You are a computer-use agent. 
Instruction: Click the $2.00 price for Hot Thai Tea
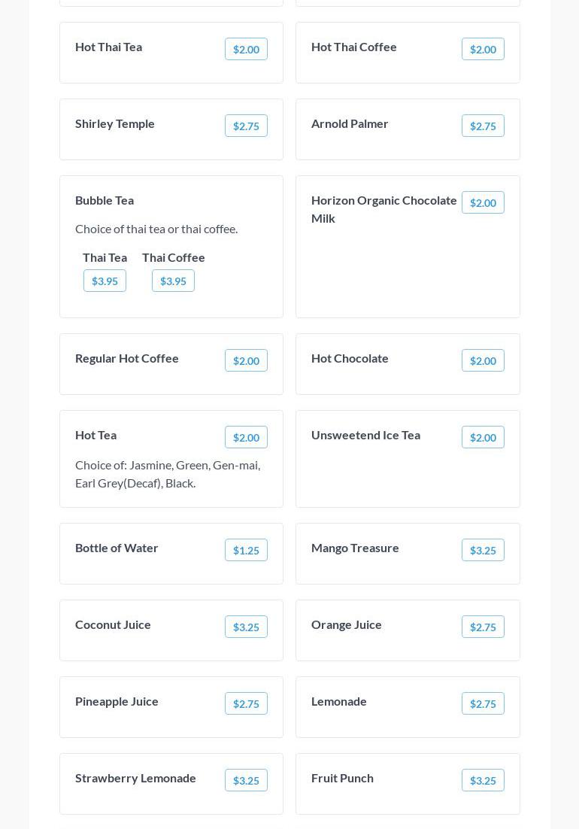[246, 49]
